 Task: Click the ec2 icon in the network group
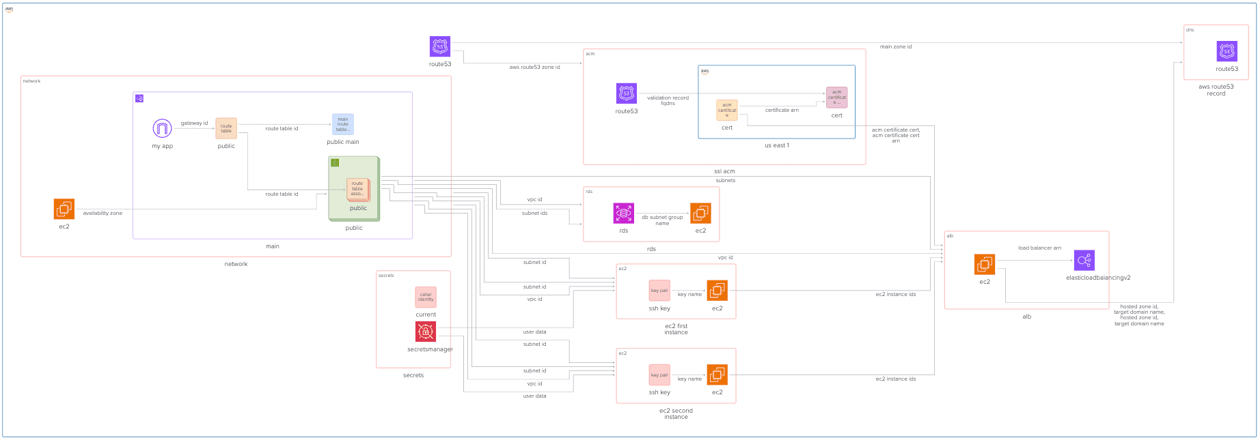click(64, 209)
